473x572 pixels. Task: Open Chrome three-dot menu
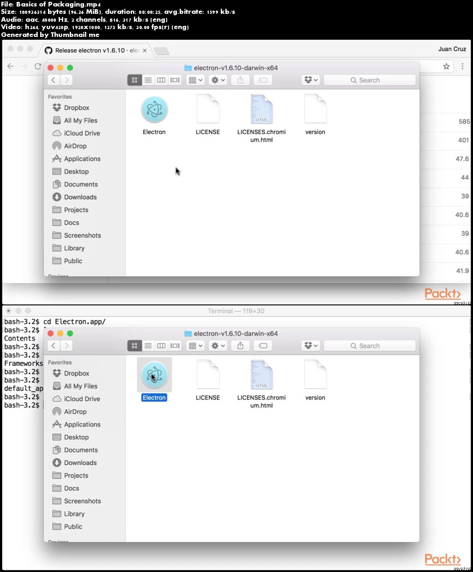(462, 67)
